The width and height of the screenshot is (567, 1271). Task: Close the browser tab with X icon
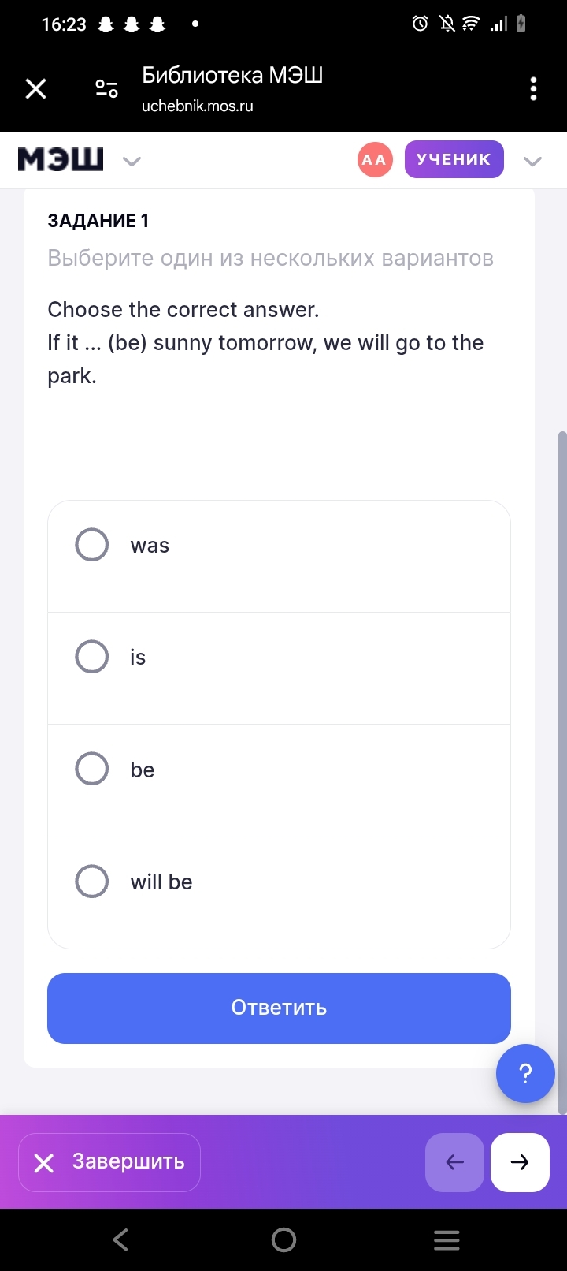coord(36,89)
